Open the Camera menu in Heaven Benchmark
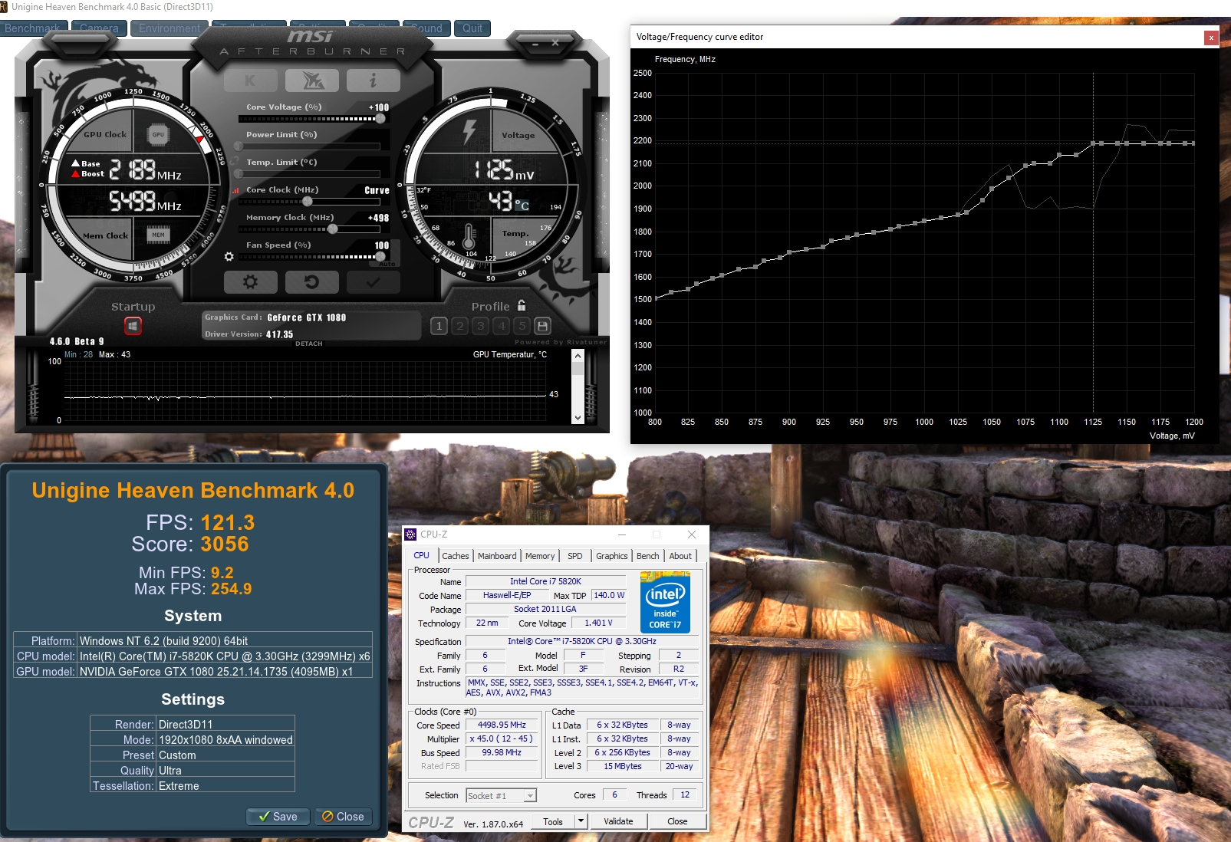1231x842 pixels. coord(99,28)
